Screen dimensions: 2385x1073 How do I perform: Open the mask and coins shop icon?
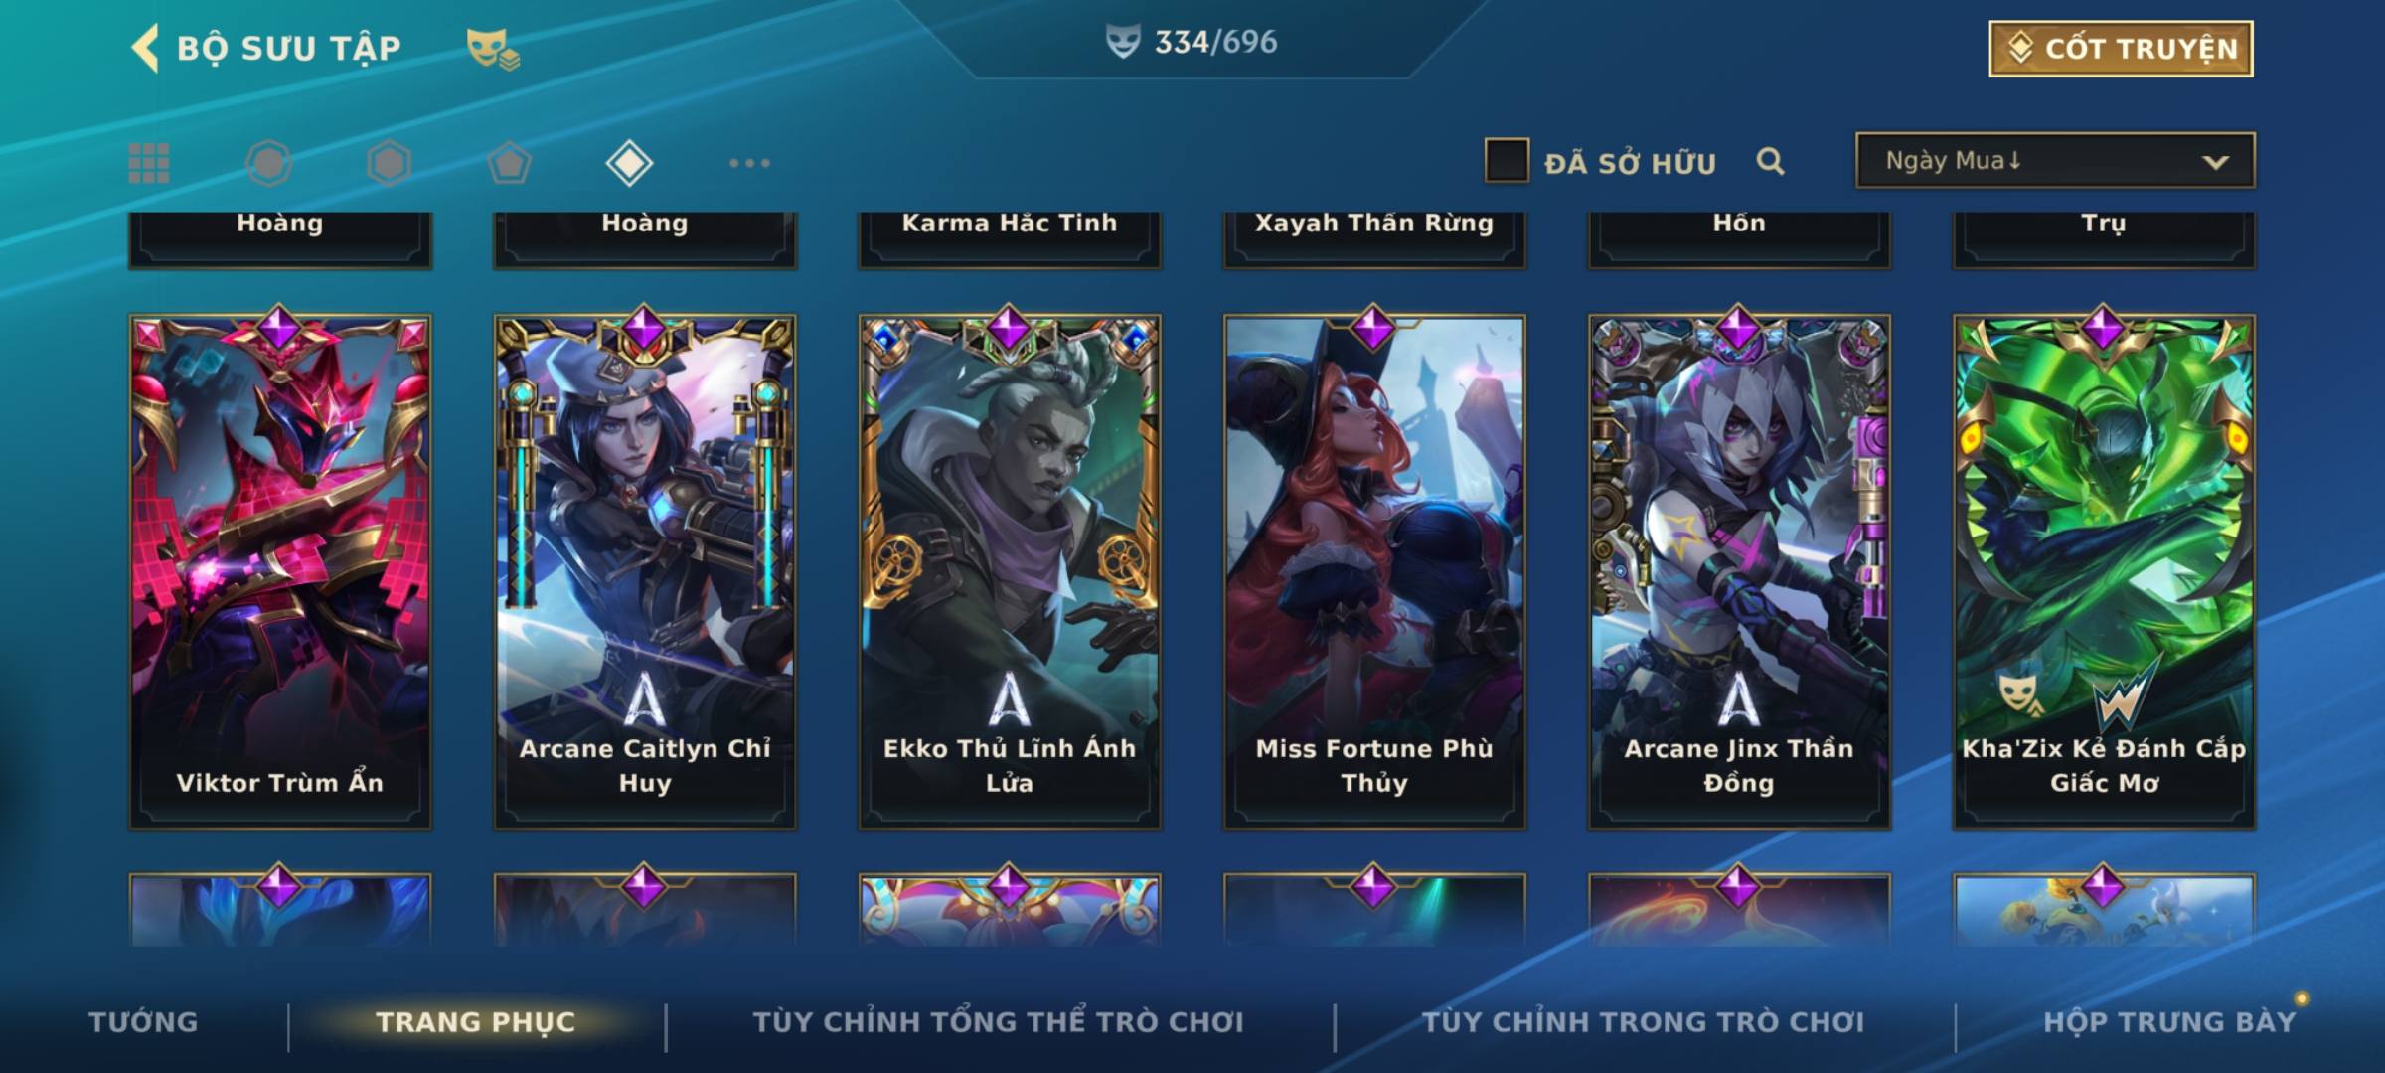pyautogui.click(x=493, y=49)
